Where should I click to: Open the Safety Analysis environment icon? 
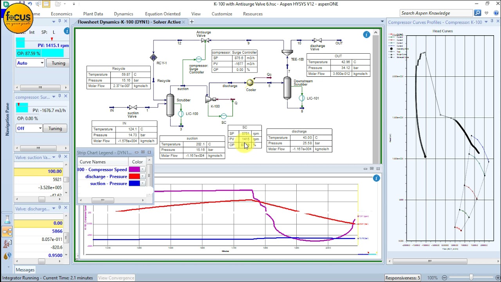[7, 244]
